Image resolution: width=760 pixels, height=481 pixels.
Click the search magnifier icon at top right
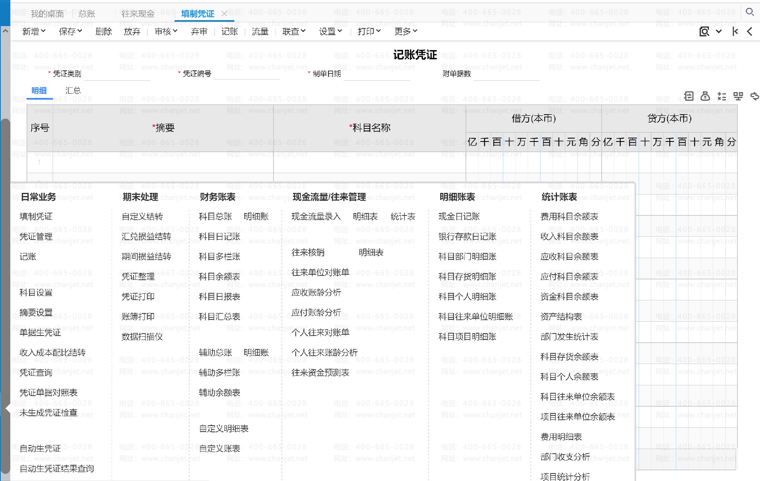coord(749,12)
